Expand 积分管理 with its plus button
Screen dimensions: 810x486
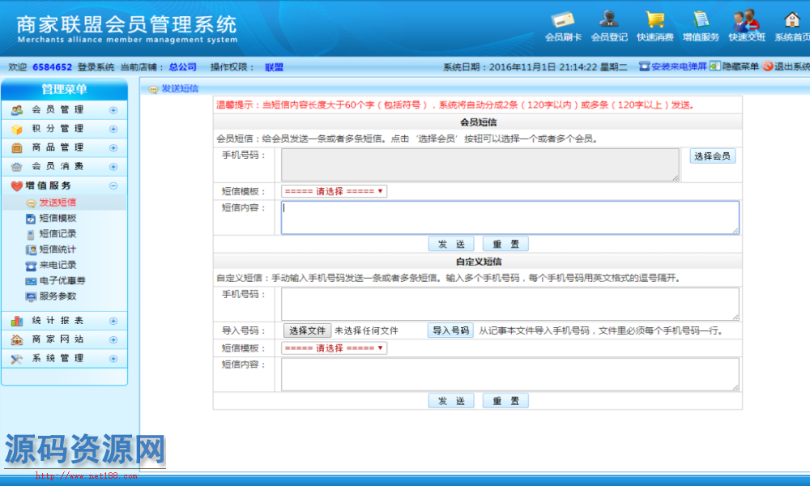113,129
